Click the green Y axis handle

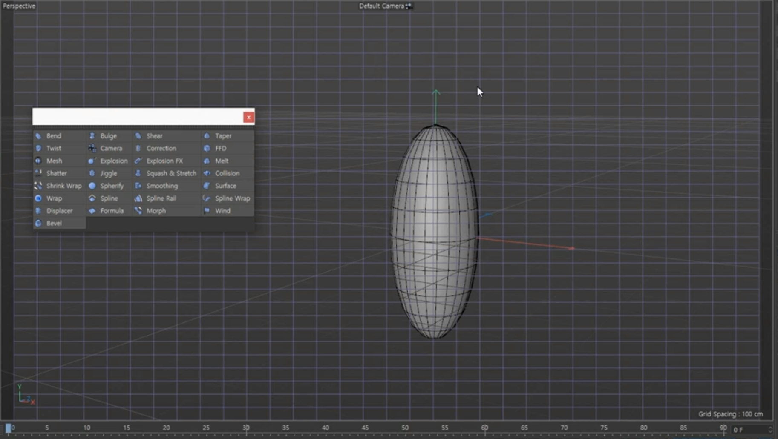coord(435,92)
